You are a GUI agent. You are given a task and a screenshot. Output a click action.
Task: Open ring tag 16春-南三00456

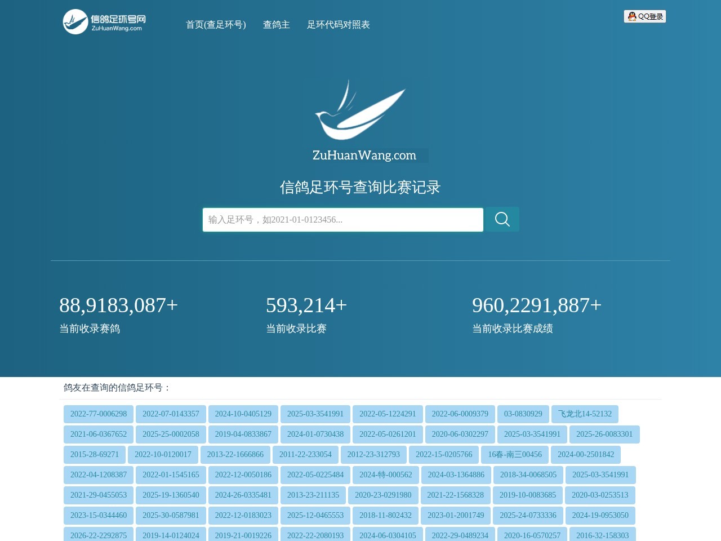point(515,455)
